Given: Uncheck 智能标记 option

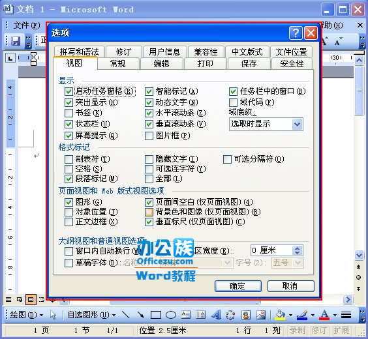Looking at the screenshot, I should tap(149, 91).
